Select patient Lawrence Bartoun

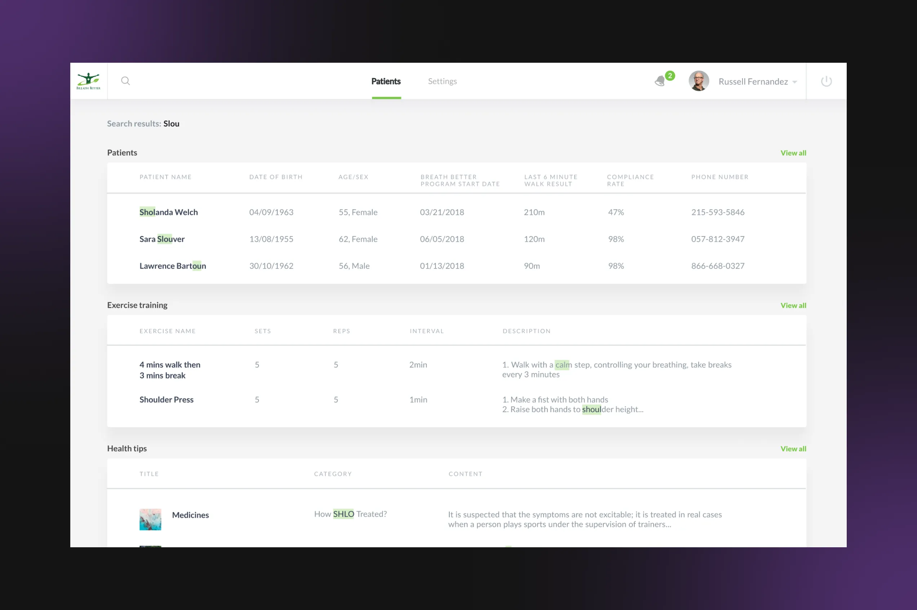(173, 266)
